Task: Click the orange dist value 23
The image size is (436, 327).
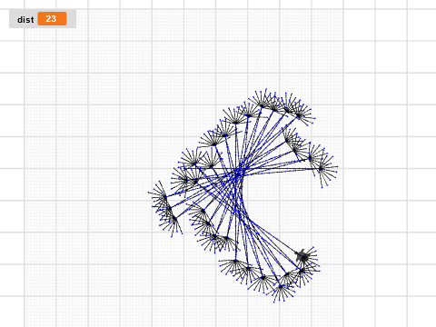Action: coord(52,19)
